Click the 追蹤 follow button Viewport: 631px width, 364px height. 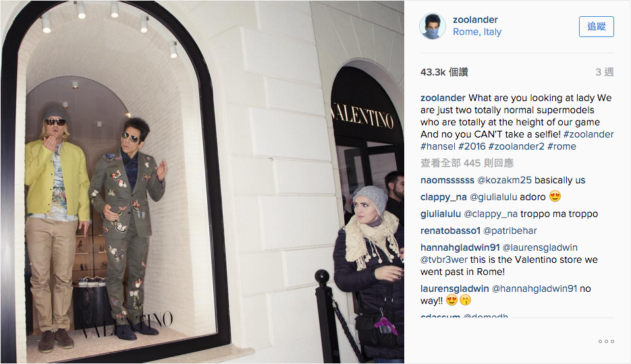pos(597,26)
